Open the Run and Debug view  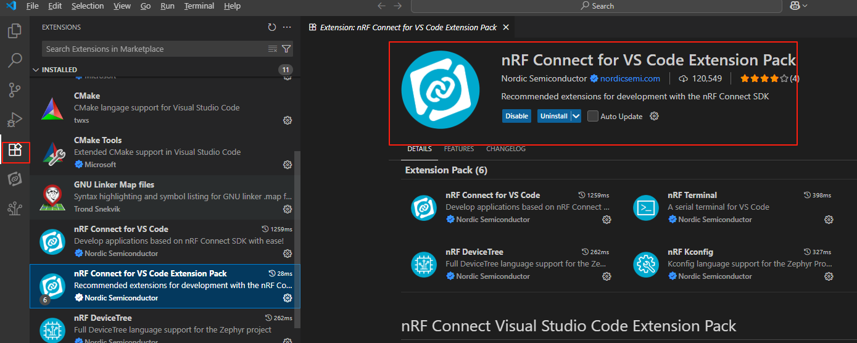(15, 120)
